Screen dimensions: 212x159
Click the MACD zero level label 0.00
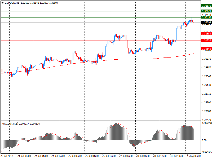click(x=204, y=140)
